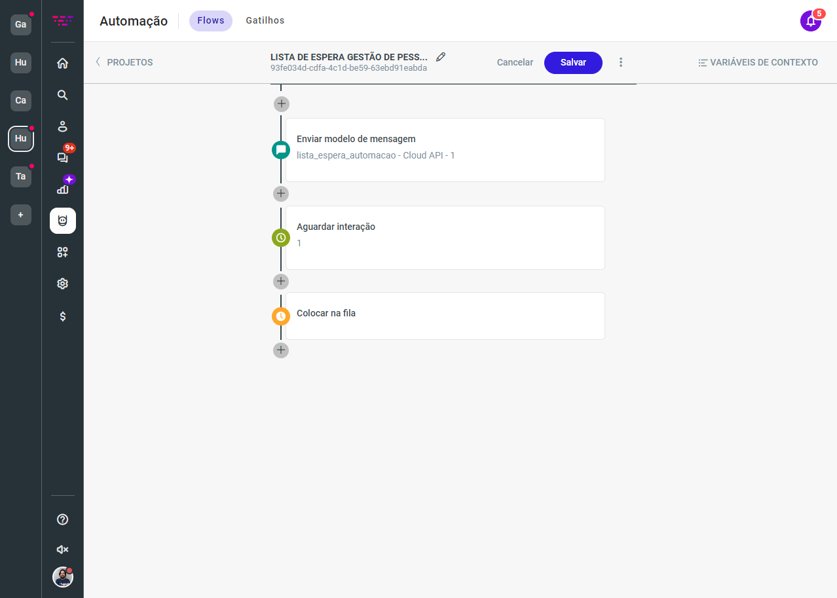Open chats icon with 9+ badge
The height and width of the screenshot is (598, 837).
[x=63, y=157]
